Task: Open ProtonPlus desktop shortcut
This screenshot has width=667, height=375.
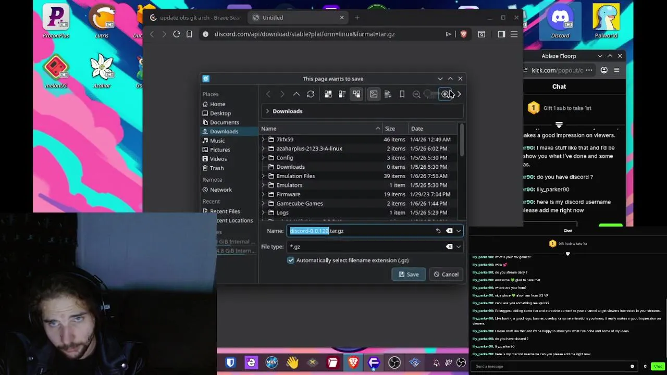Action: (56, 21)
